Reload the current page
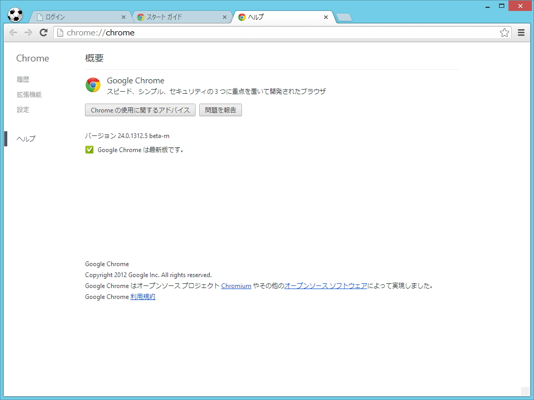Screen dimensions: 534x400 click(x=43, y=32)
